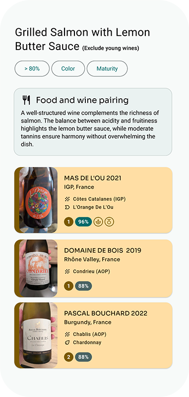Open the Maturity filter chip
Image resolution: width=189 pixels, height=397 pixels.
(x=107, y=68)
